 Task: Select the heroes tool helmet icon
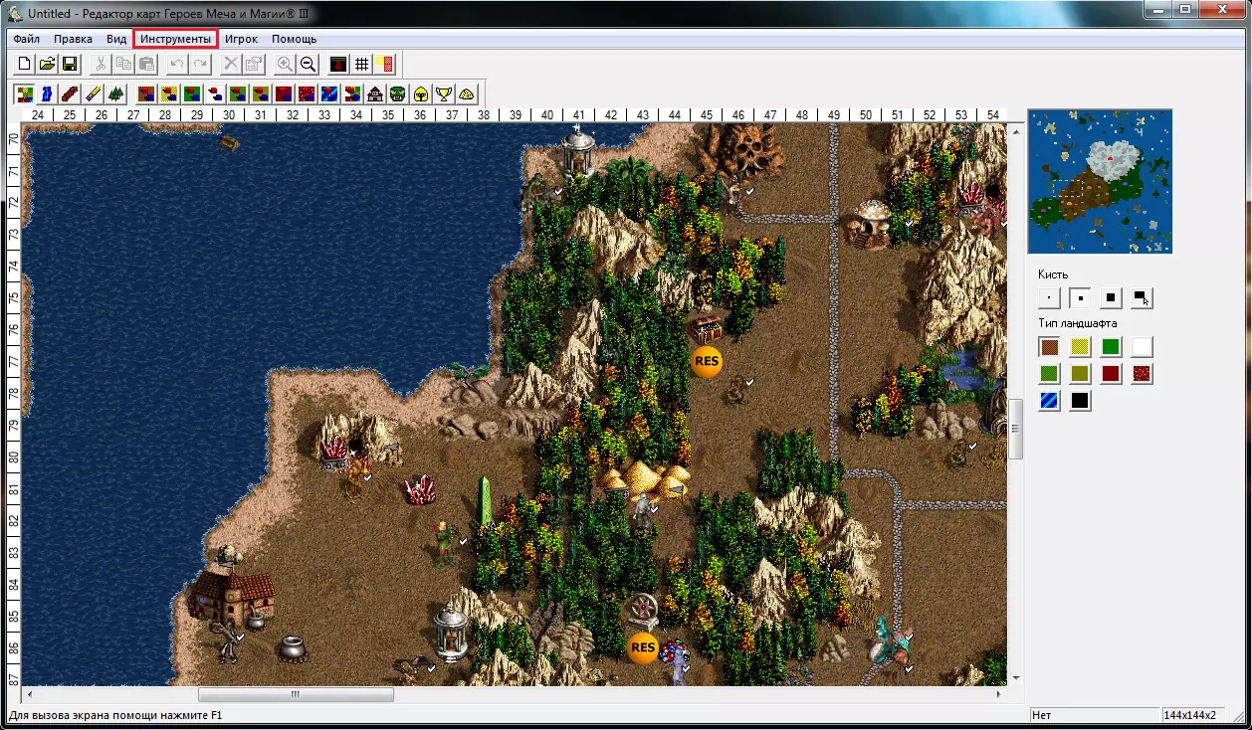tap(421, 93)
